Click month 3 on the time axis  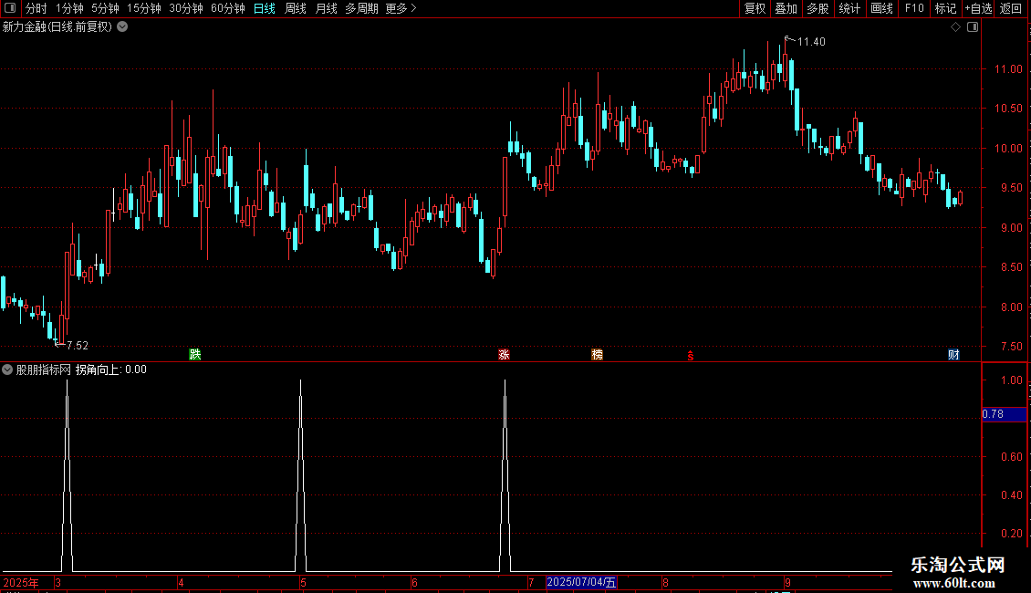tap(57, 582)
